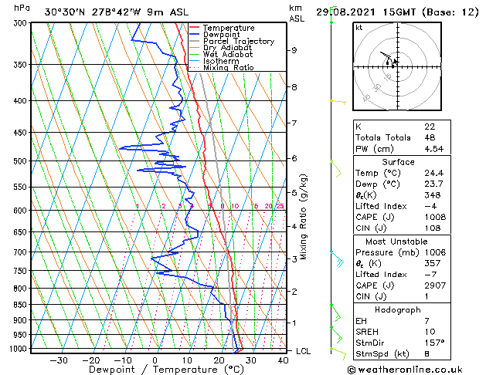Click the red Temperature legend line
This screenshot has width=486, height=375.
pos(194,28)
